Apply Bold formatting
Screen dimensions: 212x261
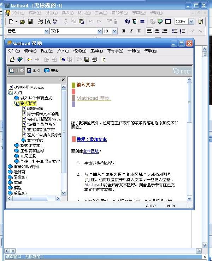coord(124,31)
